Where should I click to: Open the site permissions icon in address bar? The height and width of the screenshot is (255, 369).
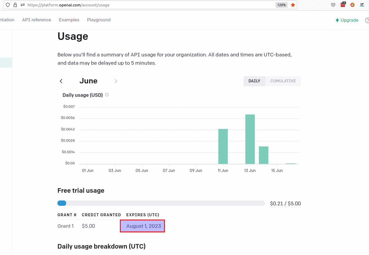pyautogui.click(x=23, y=5)
